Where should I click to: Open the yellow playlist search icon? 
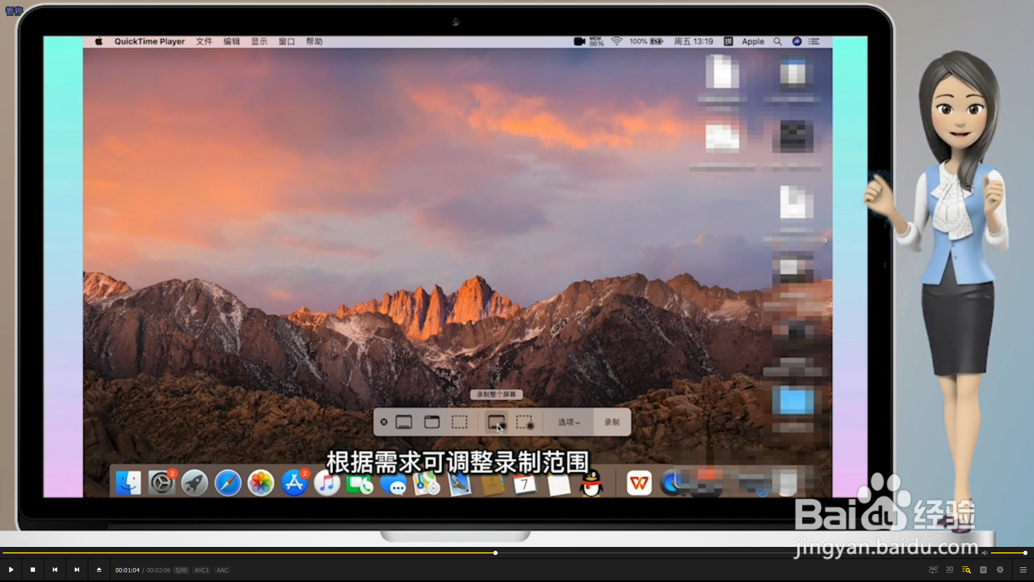point(966,570)
